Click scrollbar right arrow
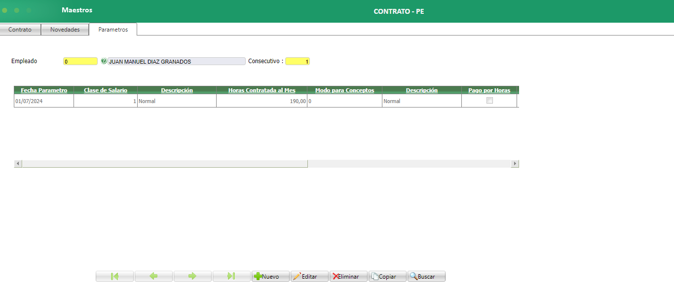Viewport: 674px width, 289px height. [x=515, y=164]
